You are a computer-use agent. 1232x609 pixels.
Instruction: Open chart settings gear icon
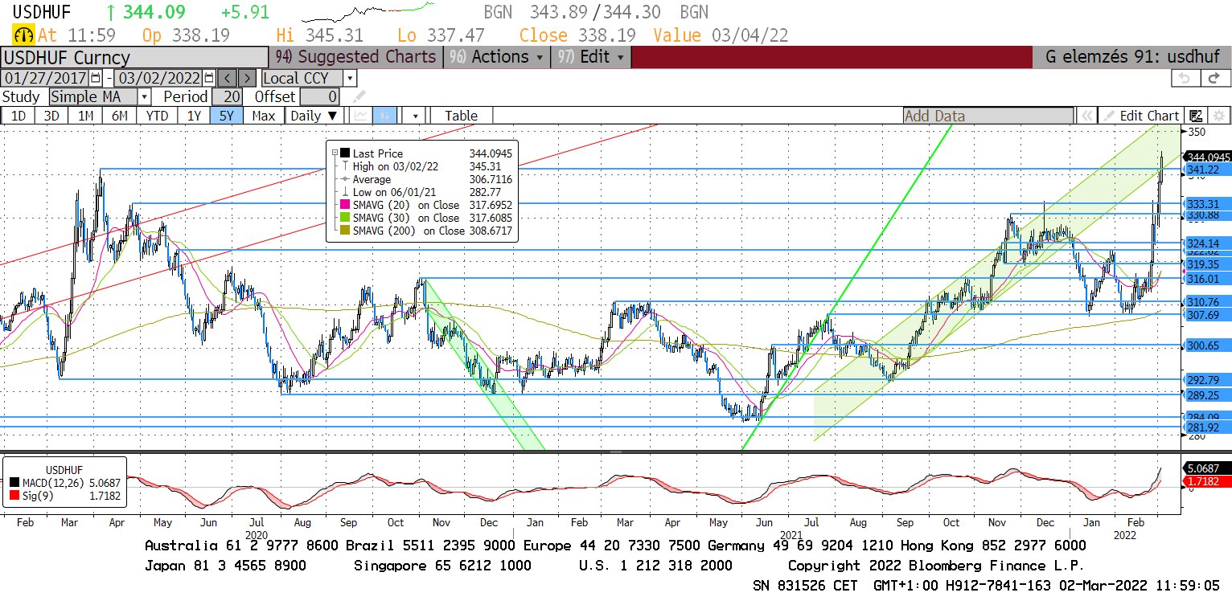(1219, 116)
